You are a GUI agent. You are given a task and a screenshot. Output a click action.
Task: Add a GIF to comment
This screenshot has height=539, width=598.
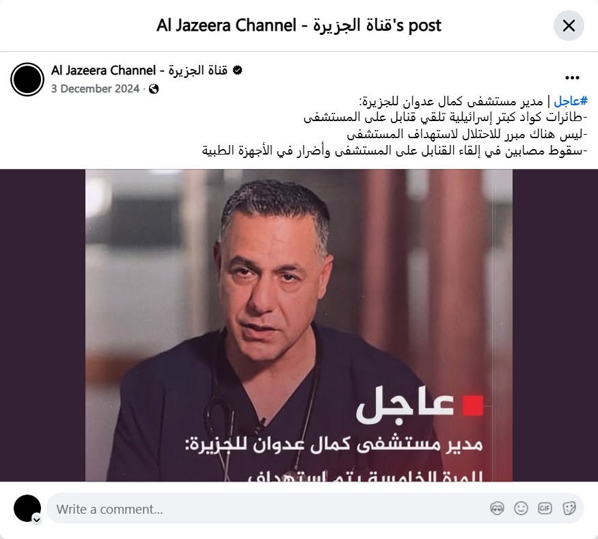click(545, 508)
